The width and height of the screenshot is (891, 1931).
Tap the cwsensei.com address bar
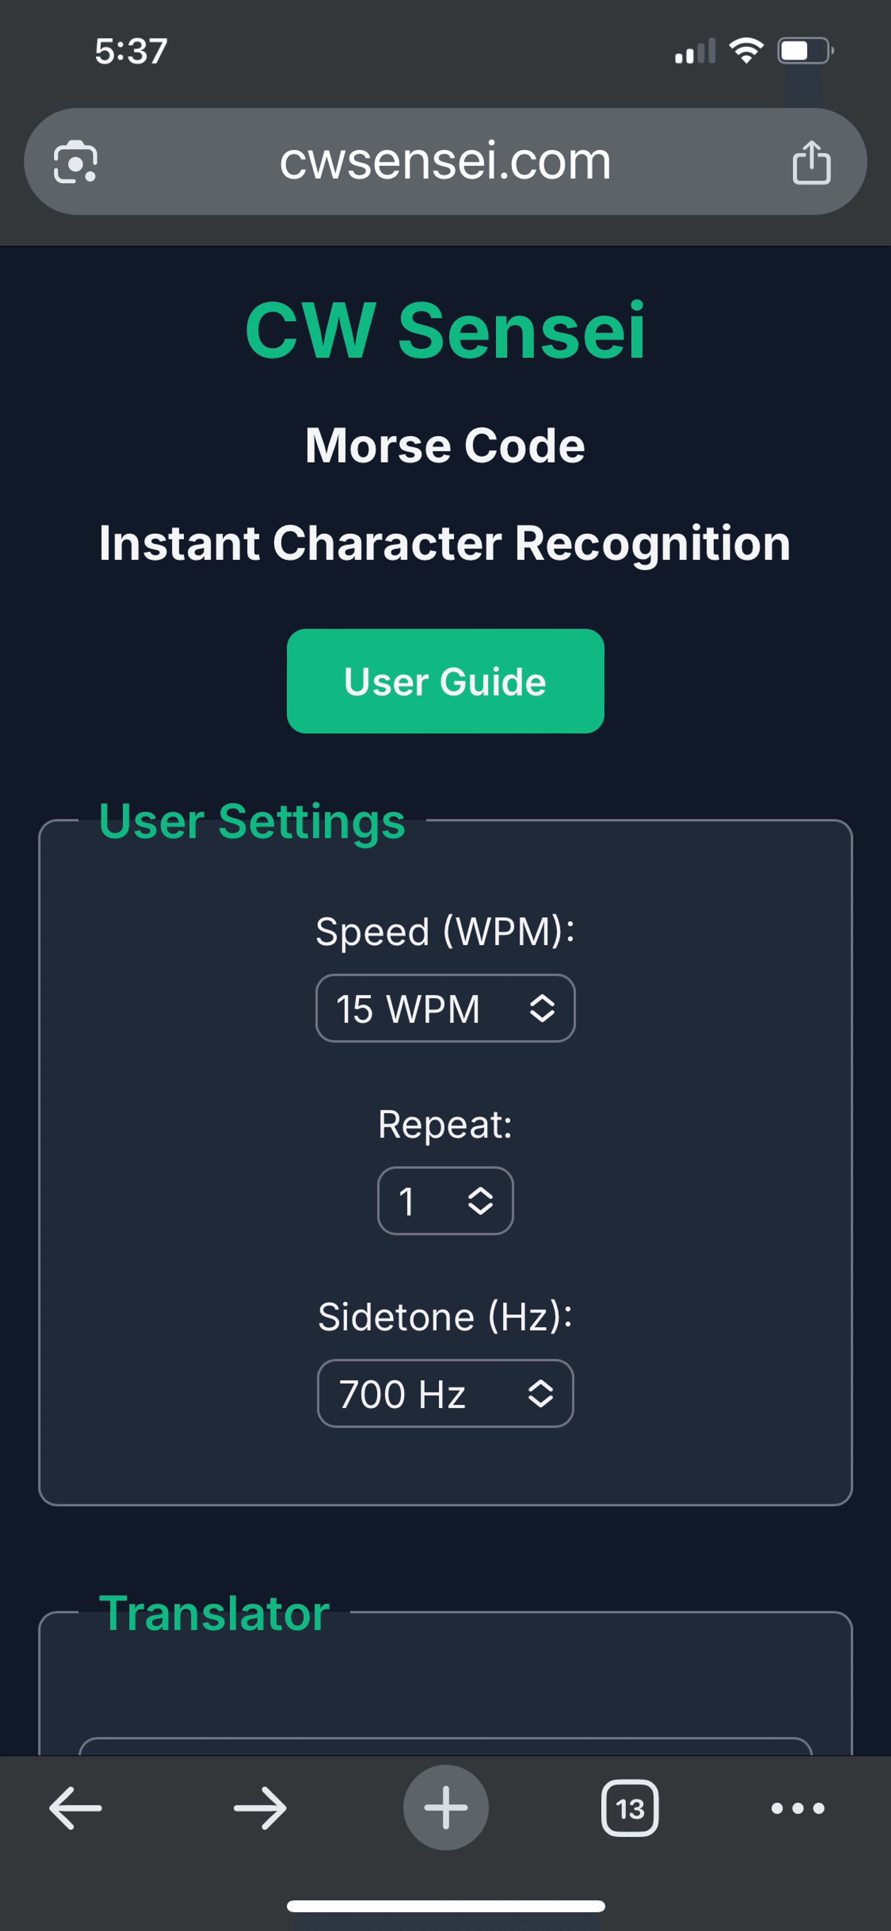pyautogui.click(x=445, y=162)
